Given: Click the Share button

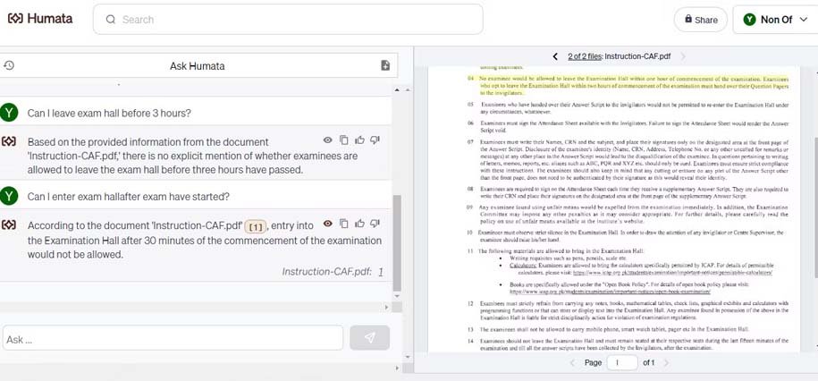Looking at the screenshot, I should coord(701,20).
